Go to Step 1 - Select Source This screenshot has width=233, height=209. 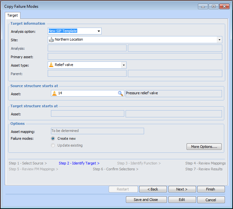[x=28, y=163]
